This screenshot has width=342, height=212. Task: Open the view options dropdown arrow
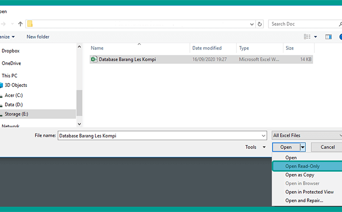pos(315,37)
